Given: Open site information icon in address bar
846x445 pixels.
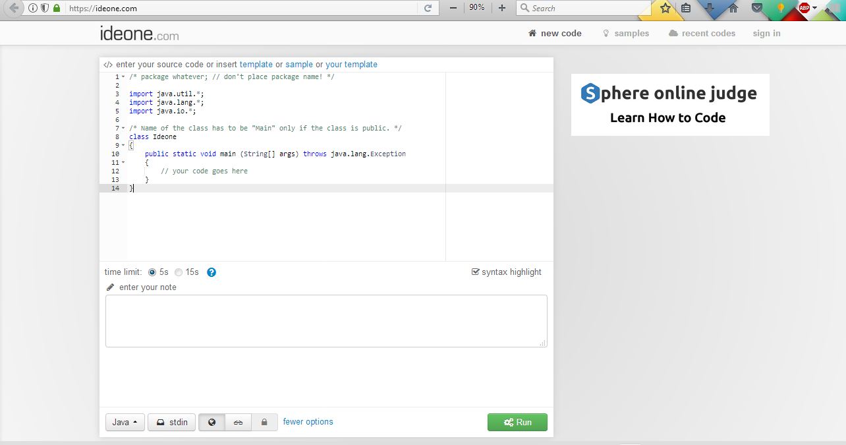Looking at the screenshot, I should click(33, 9).
